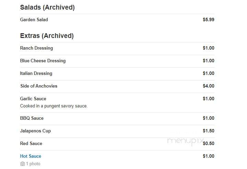This screenshot has height=169, width=247.
Task: Click the Extras (Archived) section heading
Action: (x=47, y=36)
